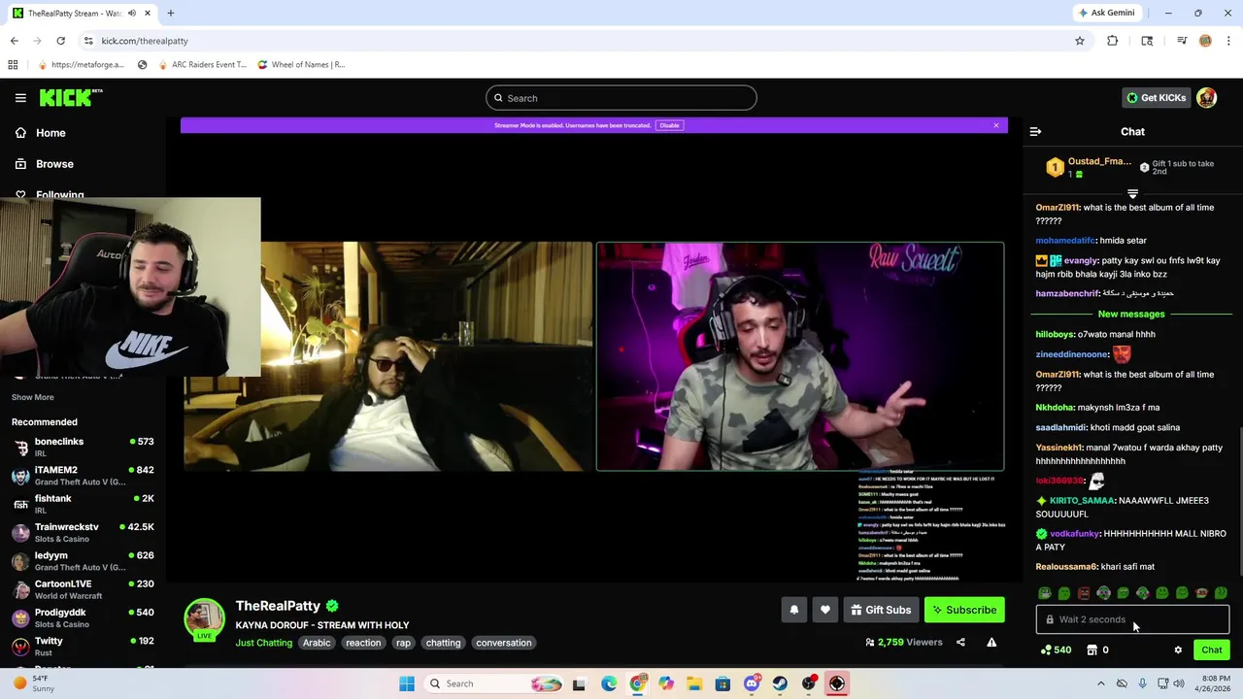
Task: Click the report warning triangle icon
Action: pyautogui.click(x=991, y=642)
